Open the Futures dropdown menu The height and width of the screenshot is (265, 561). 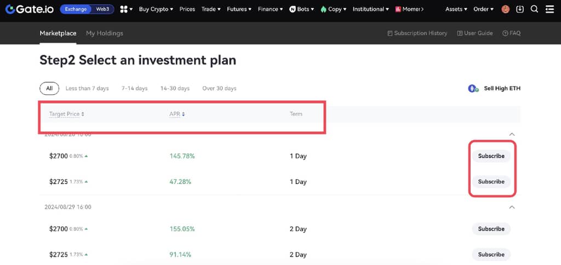239,9
